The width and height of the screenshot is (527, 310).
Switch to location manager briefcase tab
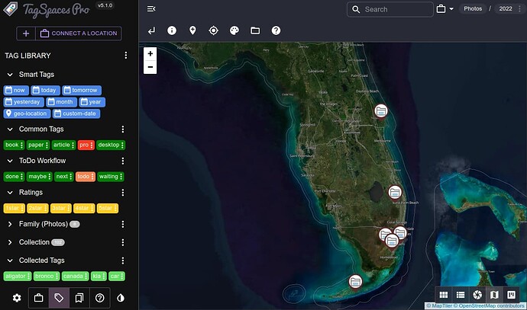38,298
